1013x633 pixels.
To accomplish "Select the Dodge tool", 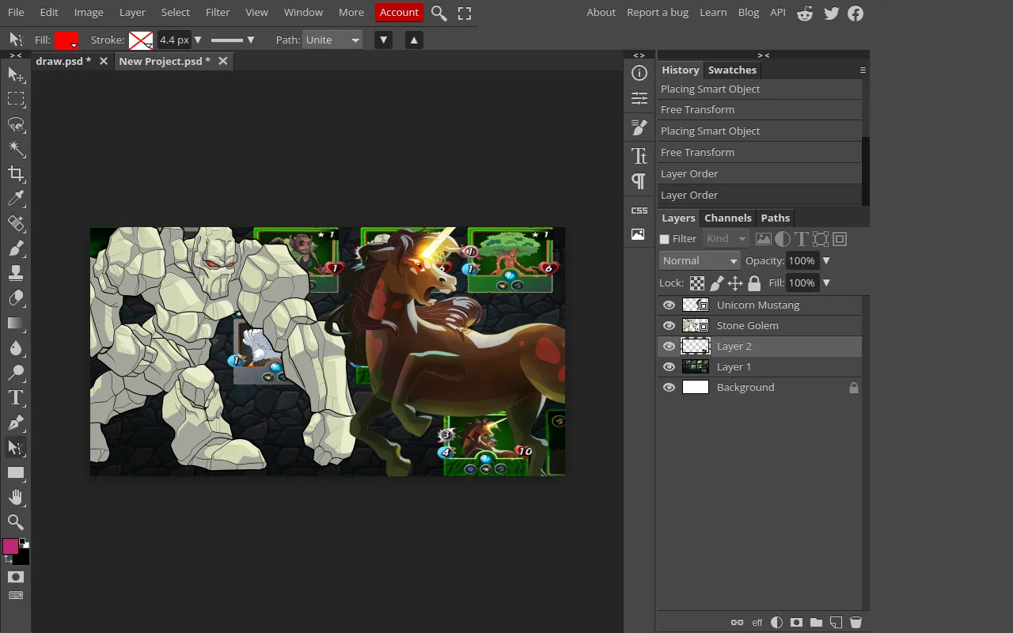I will pos(16,373).
